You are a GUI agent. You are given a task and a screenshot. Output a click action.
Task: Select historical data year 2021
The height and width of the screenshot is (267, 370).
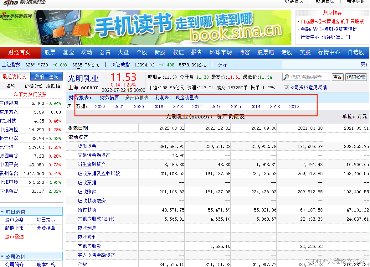coord(119,107)
